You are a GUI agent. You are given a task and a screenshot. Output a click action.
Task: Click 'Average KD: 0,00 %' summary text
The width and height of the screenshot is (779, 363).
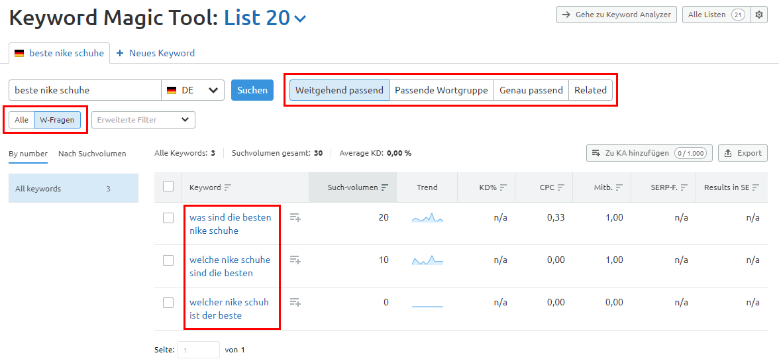click(x=375, y=153)
